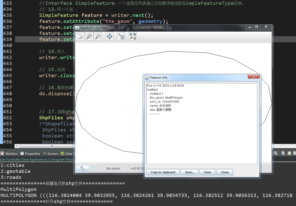This screenshot has height=206, width=296.
Task: Select the Zoom Out magnifier tool
Action: point(98,36)
